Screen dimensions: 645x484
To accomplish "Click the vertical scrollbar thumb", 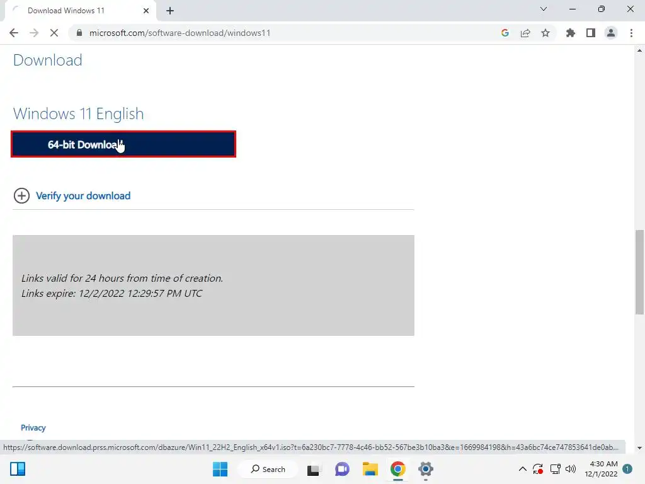I will click(640, 272).
